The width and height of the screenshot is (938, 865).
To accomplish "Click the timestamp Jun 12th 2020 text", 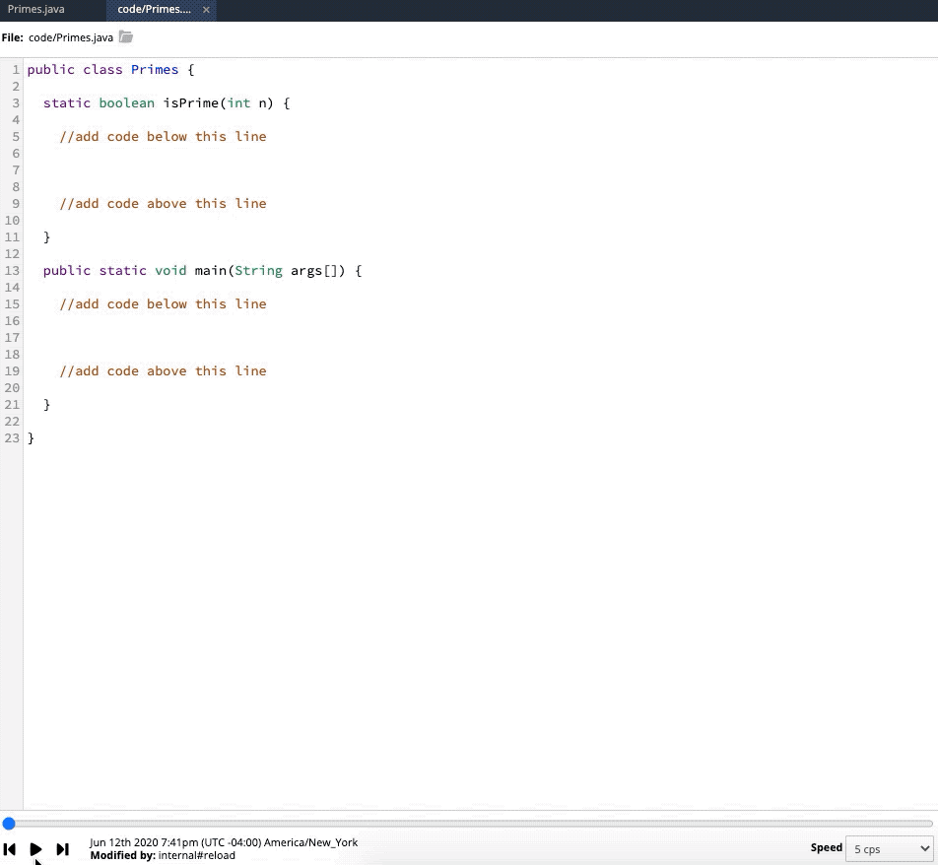I will [223, 842].
